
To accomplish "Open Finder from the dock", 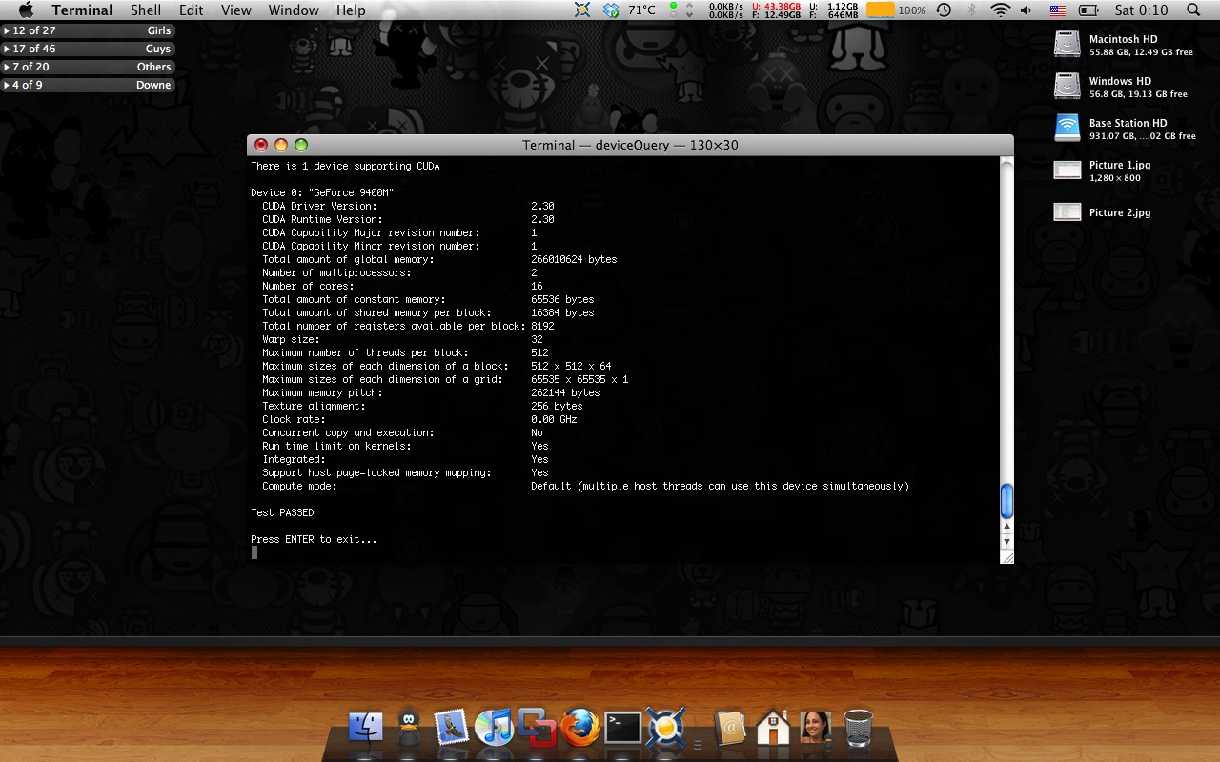I will coord(366,729).
